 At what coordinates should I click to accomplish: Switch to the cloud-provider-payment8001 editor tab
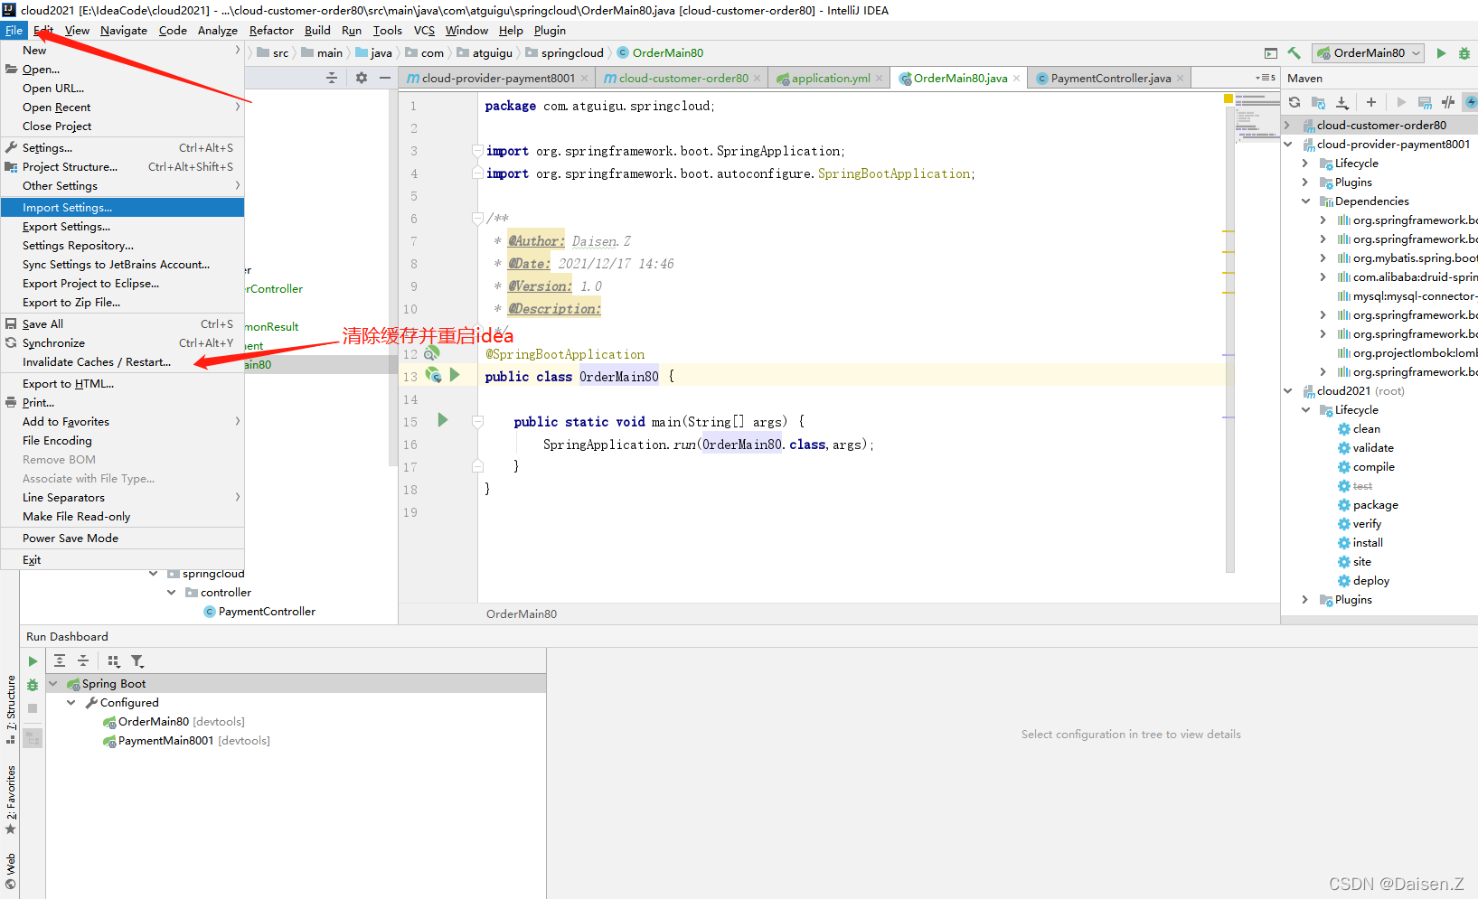pos(497,78)
